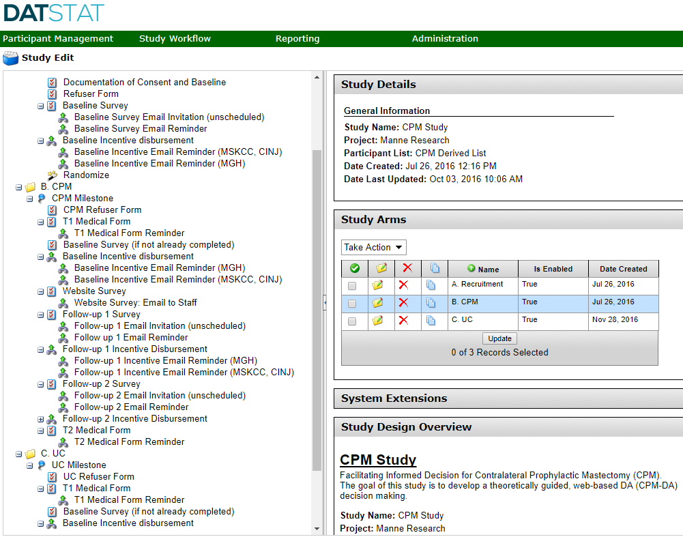Click form icon beside T2 Medical Form
This screenshot has width=683, height=537.
coord(51,431)
